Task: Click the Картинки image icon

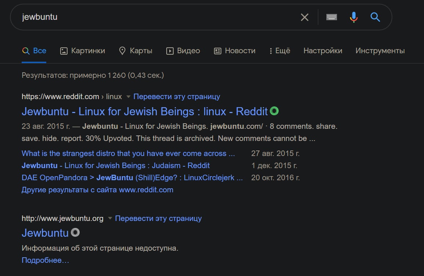Action: coord(64,51)
